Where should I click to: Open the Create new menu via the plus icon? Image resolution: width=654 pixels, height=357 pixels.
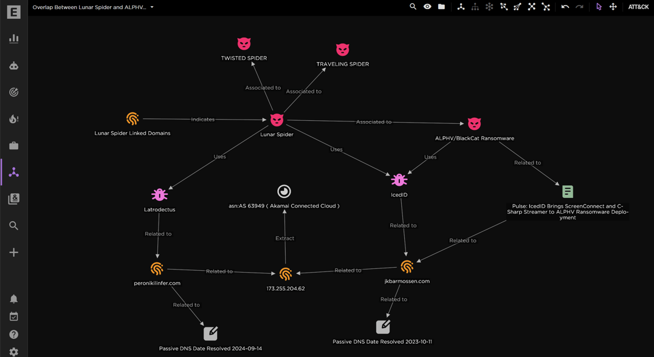pos(13,252)
